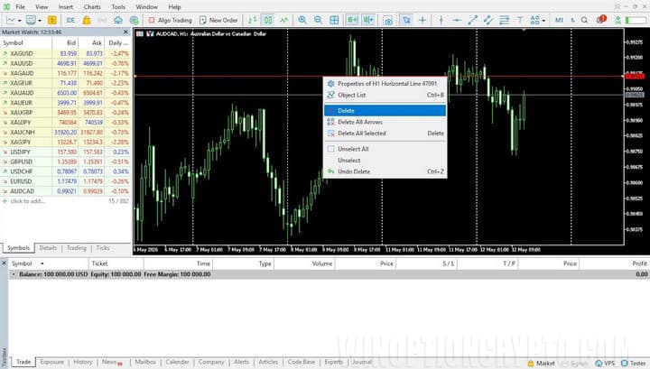Expand the templates dropdown arrow
The image size is (650, 369).
tap(40, 20)
